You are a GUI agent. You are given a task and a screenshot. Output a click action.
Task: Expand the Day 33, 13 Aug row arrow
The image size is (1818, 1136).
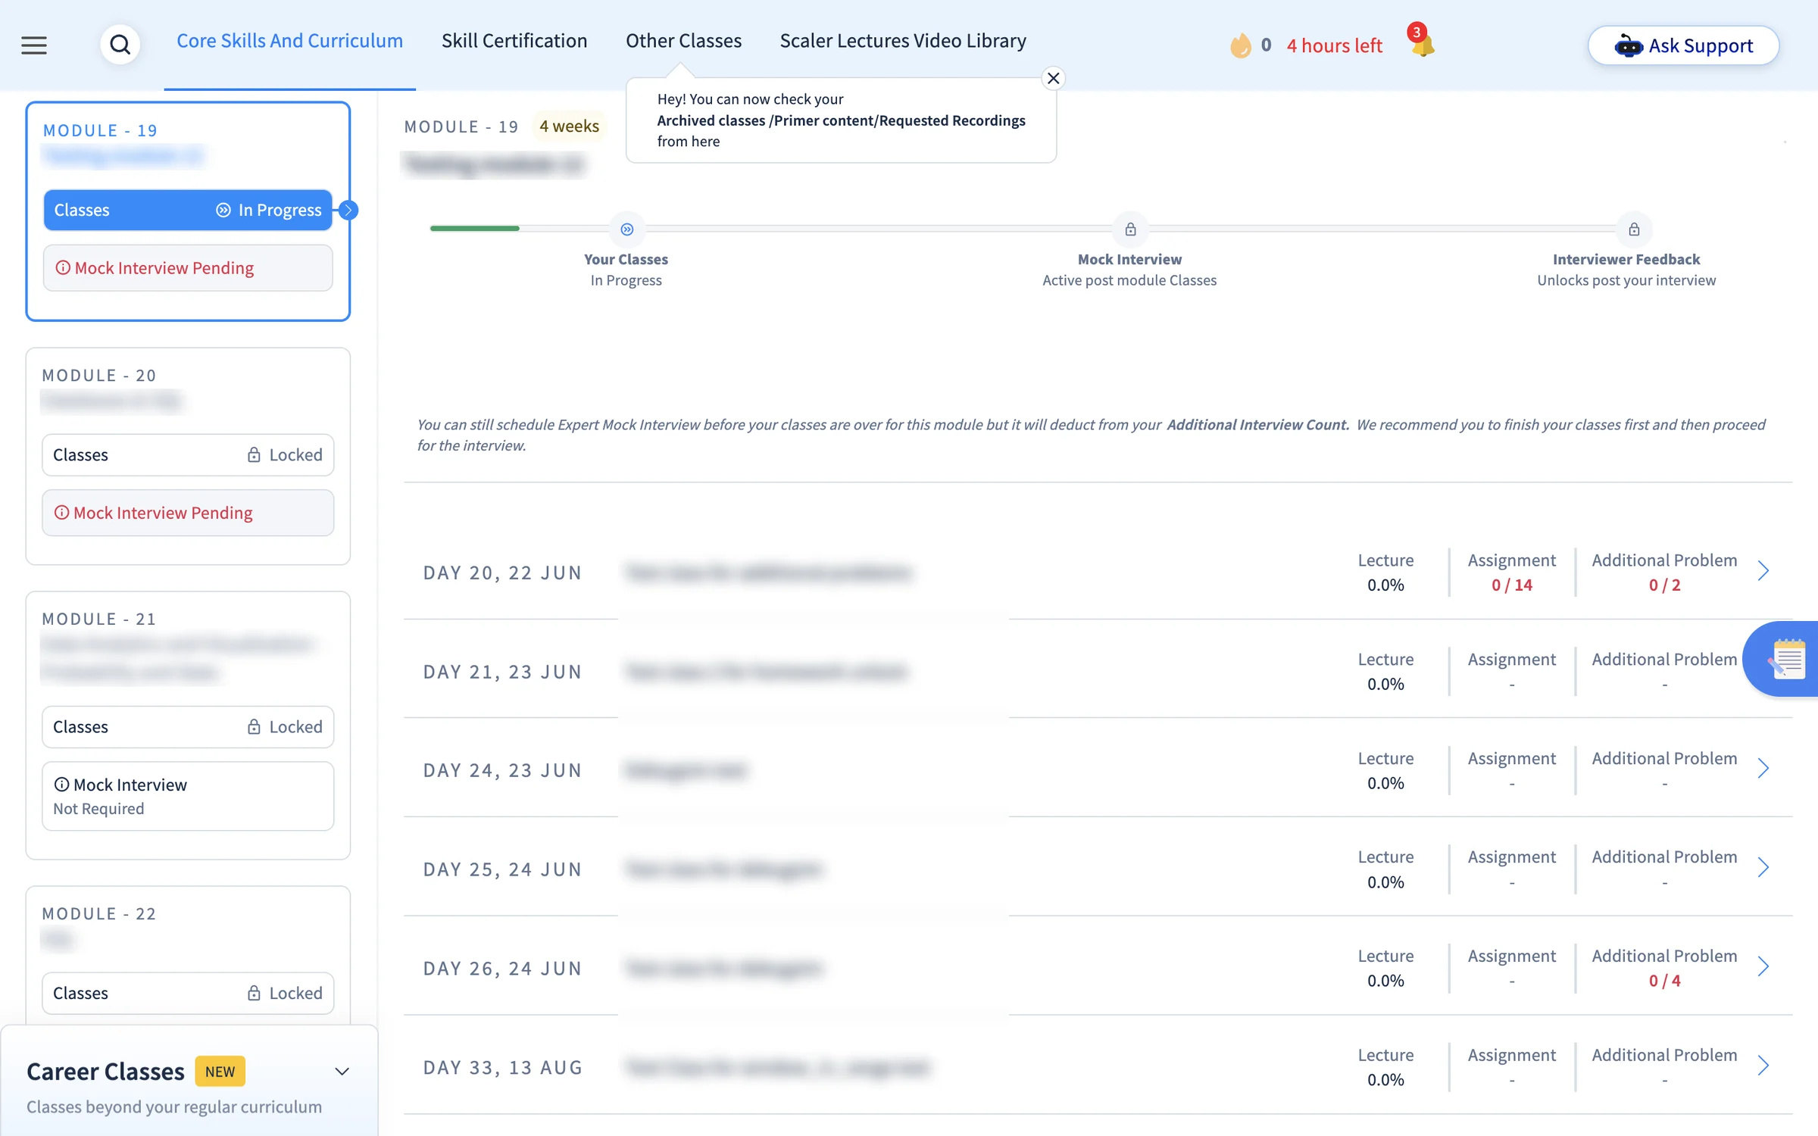coord(1763,1066)
